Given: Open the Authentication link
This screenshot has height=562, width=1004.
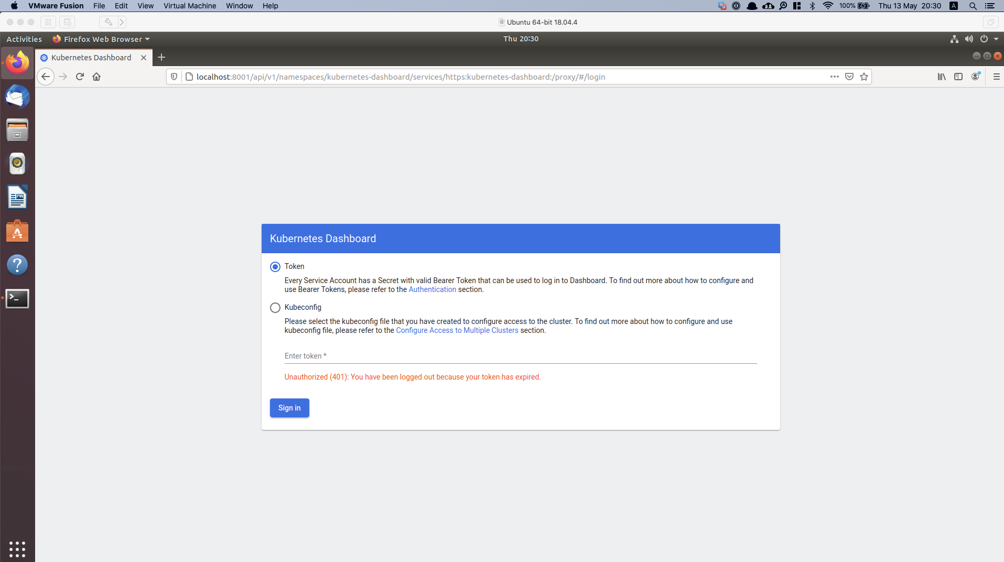Looking at the screenshot, I should pos(432,289).
